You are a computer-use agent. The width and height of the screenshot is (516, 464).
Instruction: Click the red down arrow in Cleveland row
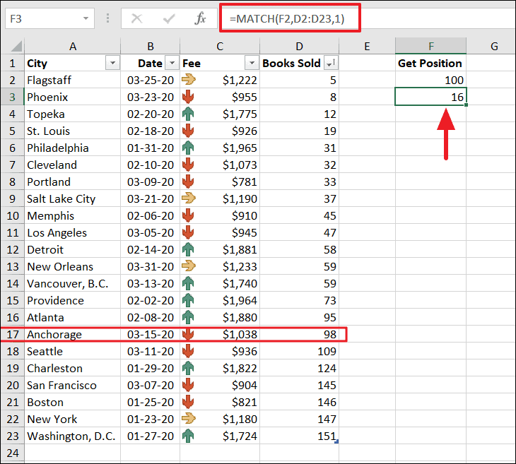(x=188, y=165)
